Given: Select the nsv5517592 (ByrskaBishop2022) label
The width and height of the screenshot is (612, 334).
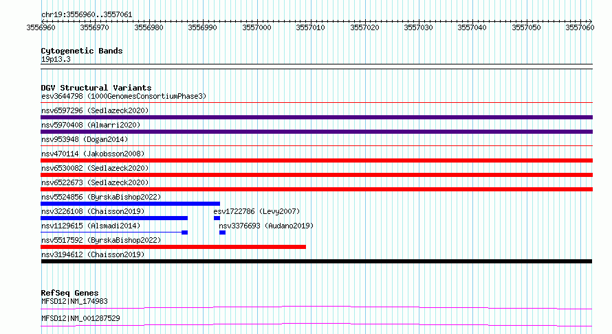Looking at the screenshot, I should pyautogui.click(x=101, y=240).
